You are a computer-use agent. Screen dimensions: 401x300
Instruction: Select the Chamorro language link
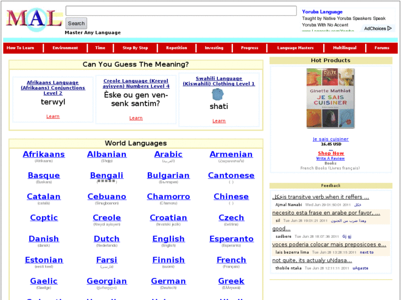168,197
